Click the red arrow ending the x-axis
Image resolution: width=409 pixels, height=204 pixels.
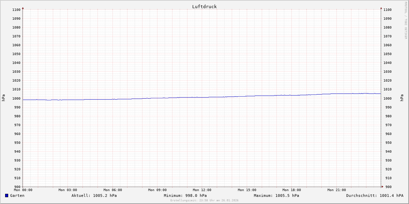382,186
